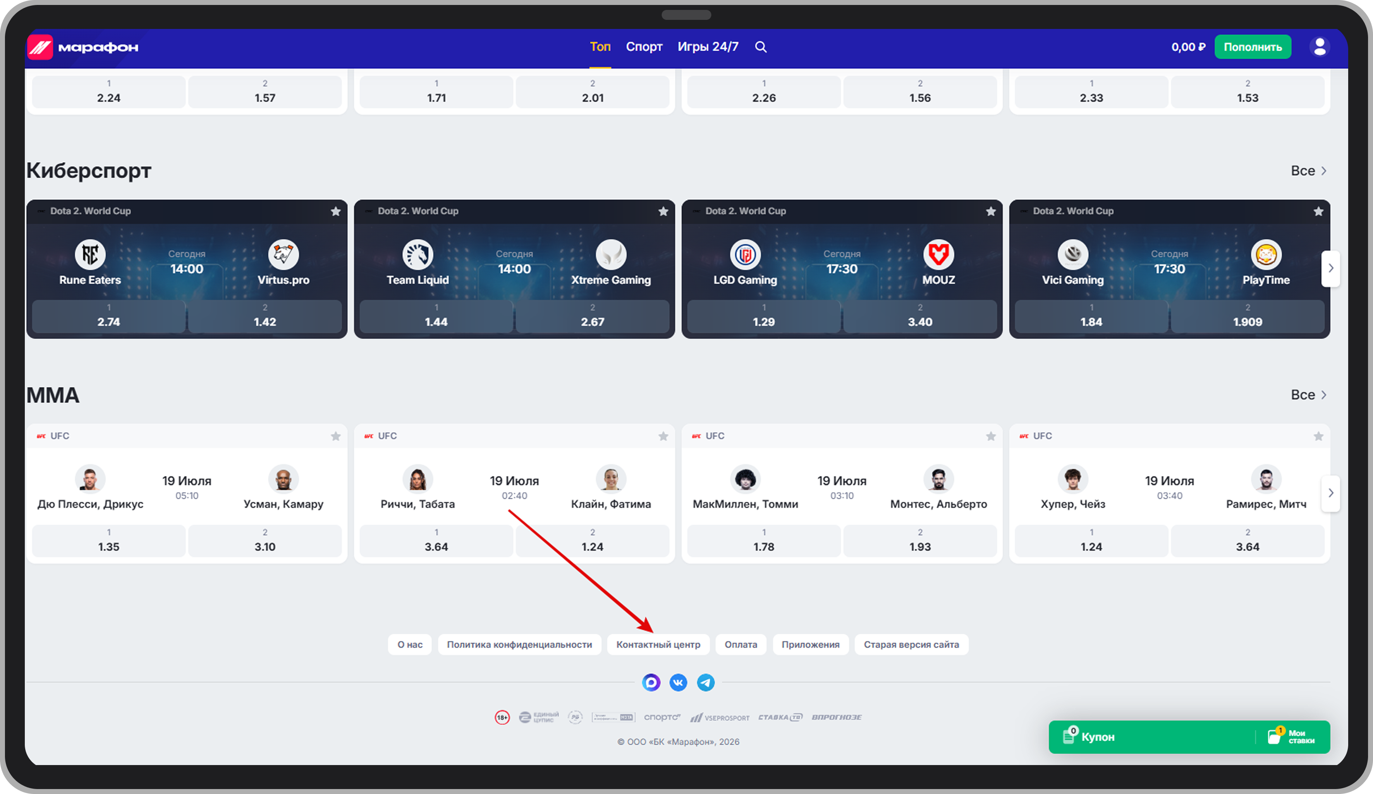Open Политика конфиденциальности link
The image size is (1373, 794).
pyautogui.click(x=519, y=645)
